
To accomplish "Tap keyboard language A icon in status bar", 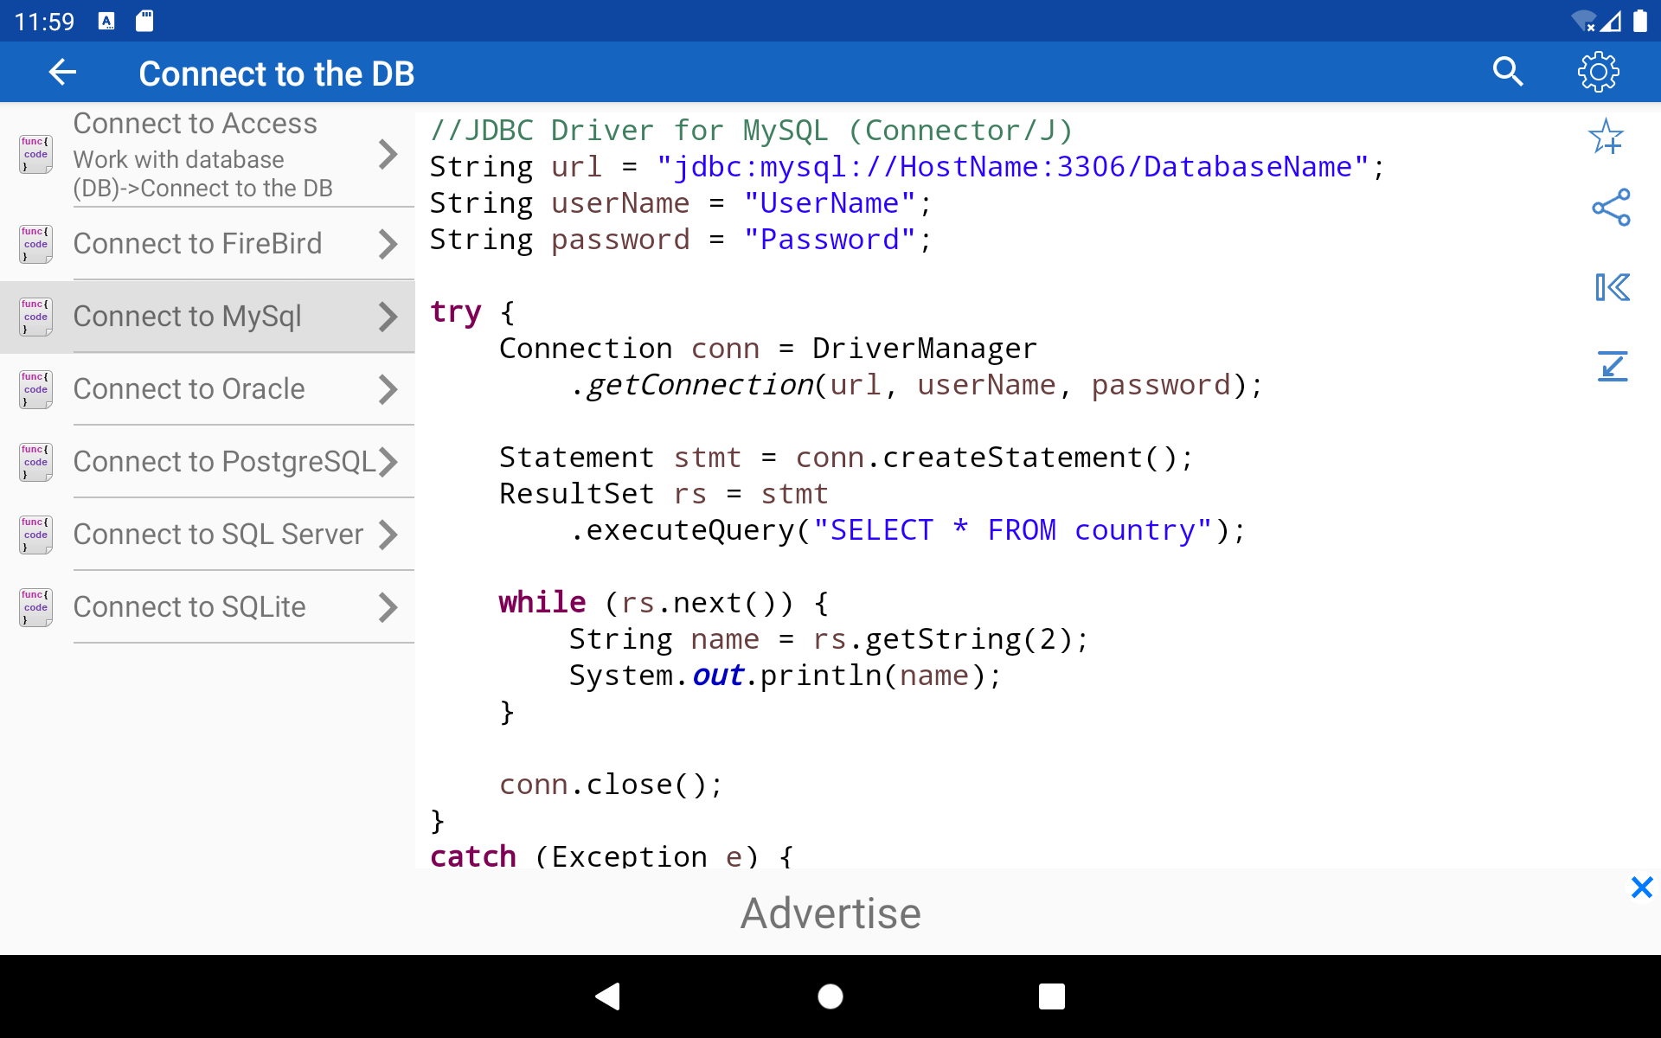I will [x=106, y=21].
